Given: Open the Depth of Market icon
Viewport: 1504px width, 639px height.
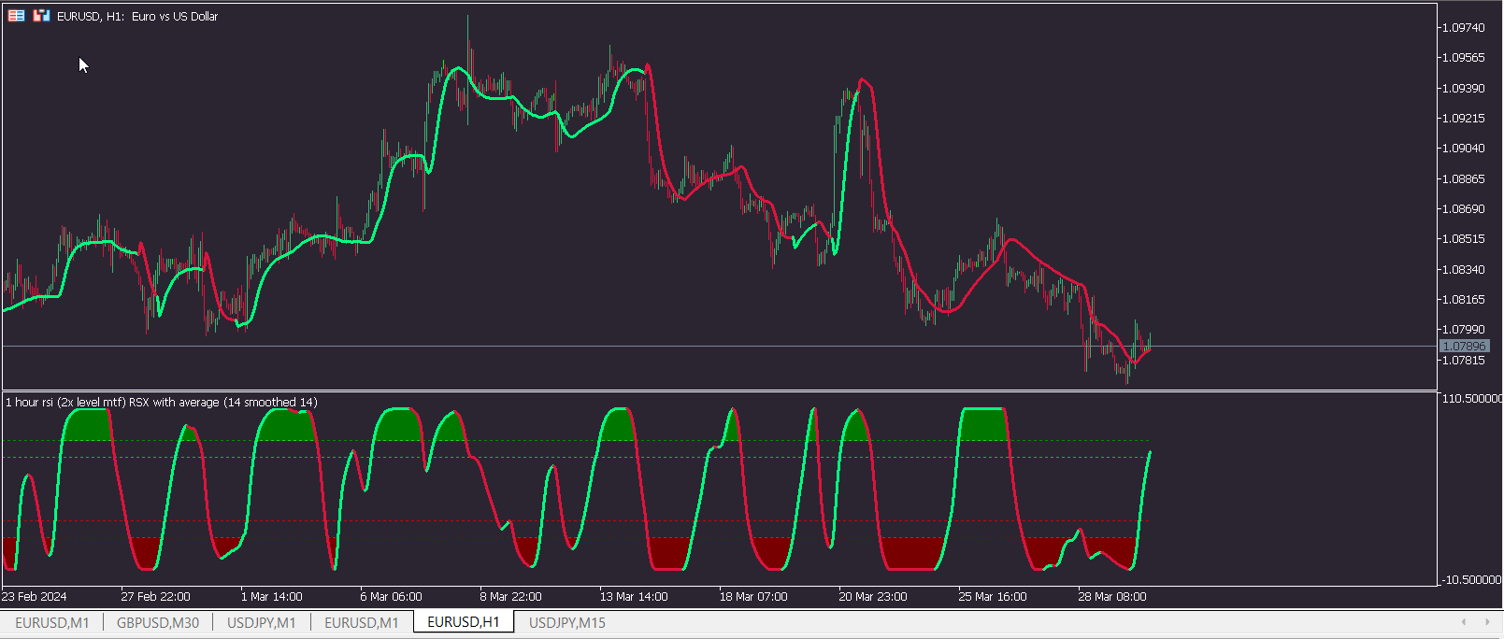Looking at the screenshot, I should coord(41,16).
